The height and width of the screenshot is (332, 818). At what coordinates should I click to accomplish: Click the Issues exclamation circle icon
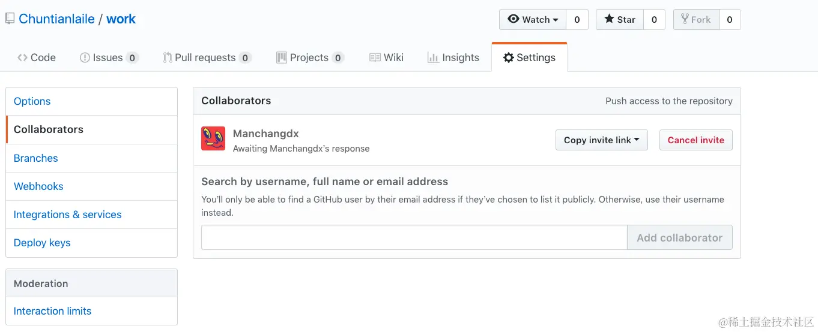point(85,58)
